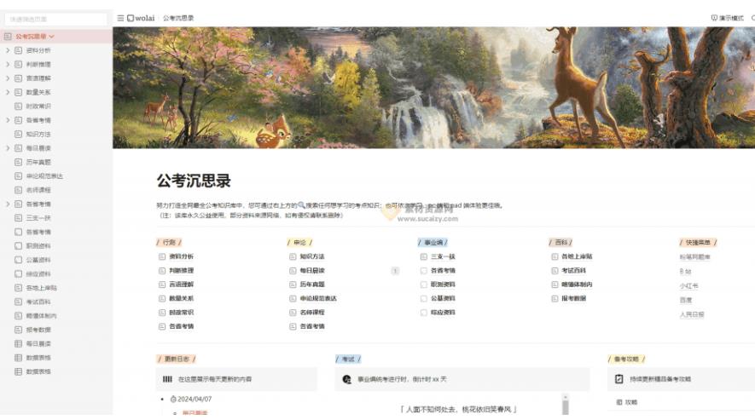The width and height of the screenshot is (755, 420).
Task: Open 名师课程 link under 申论 heading
Action: (312, 313)
